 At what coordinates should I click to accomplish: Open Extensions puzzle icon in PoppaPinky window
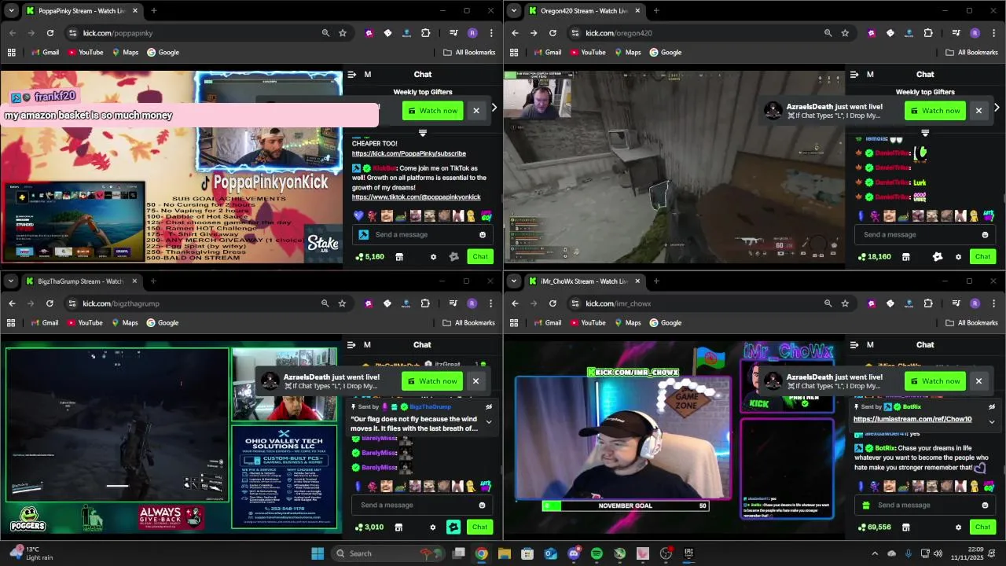click(425, 33)
